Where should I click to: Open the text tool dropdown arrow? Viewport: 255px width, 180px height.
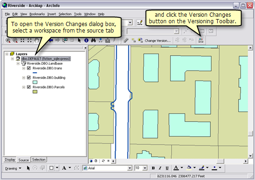click(70, 167)
